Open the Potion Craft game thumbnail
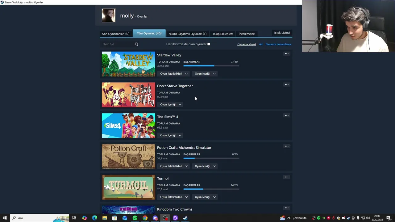 click(x=128, y=156)
